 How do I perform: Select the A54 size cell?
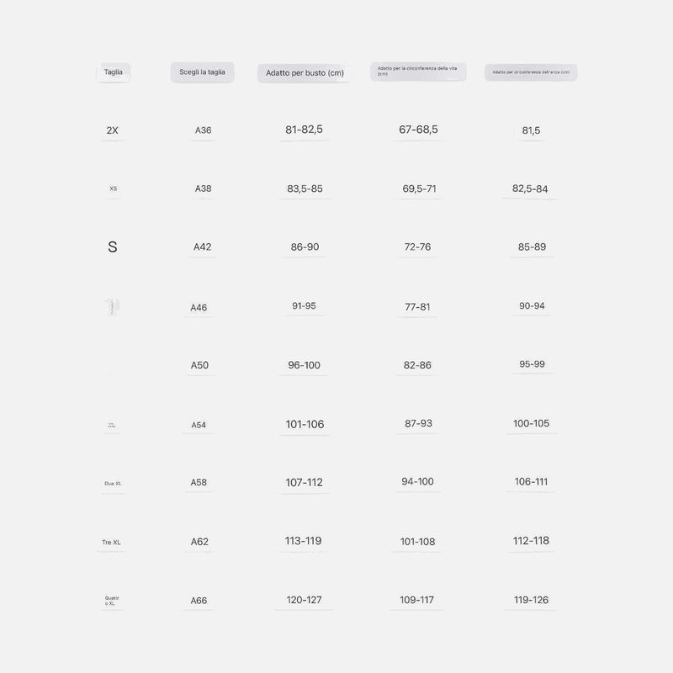point(199,425)
